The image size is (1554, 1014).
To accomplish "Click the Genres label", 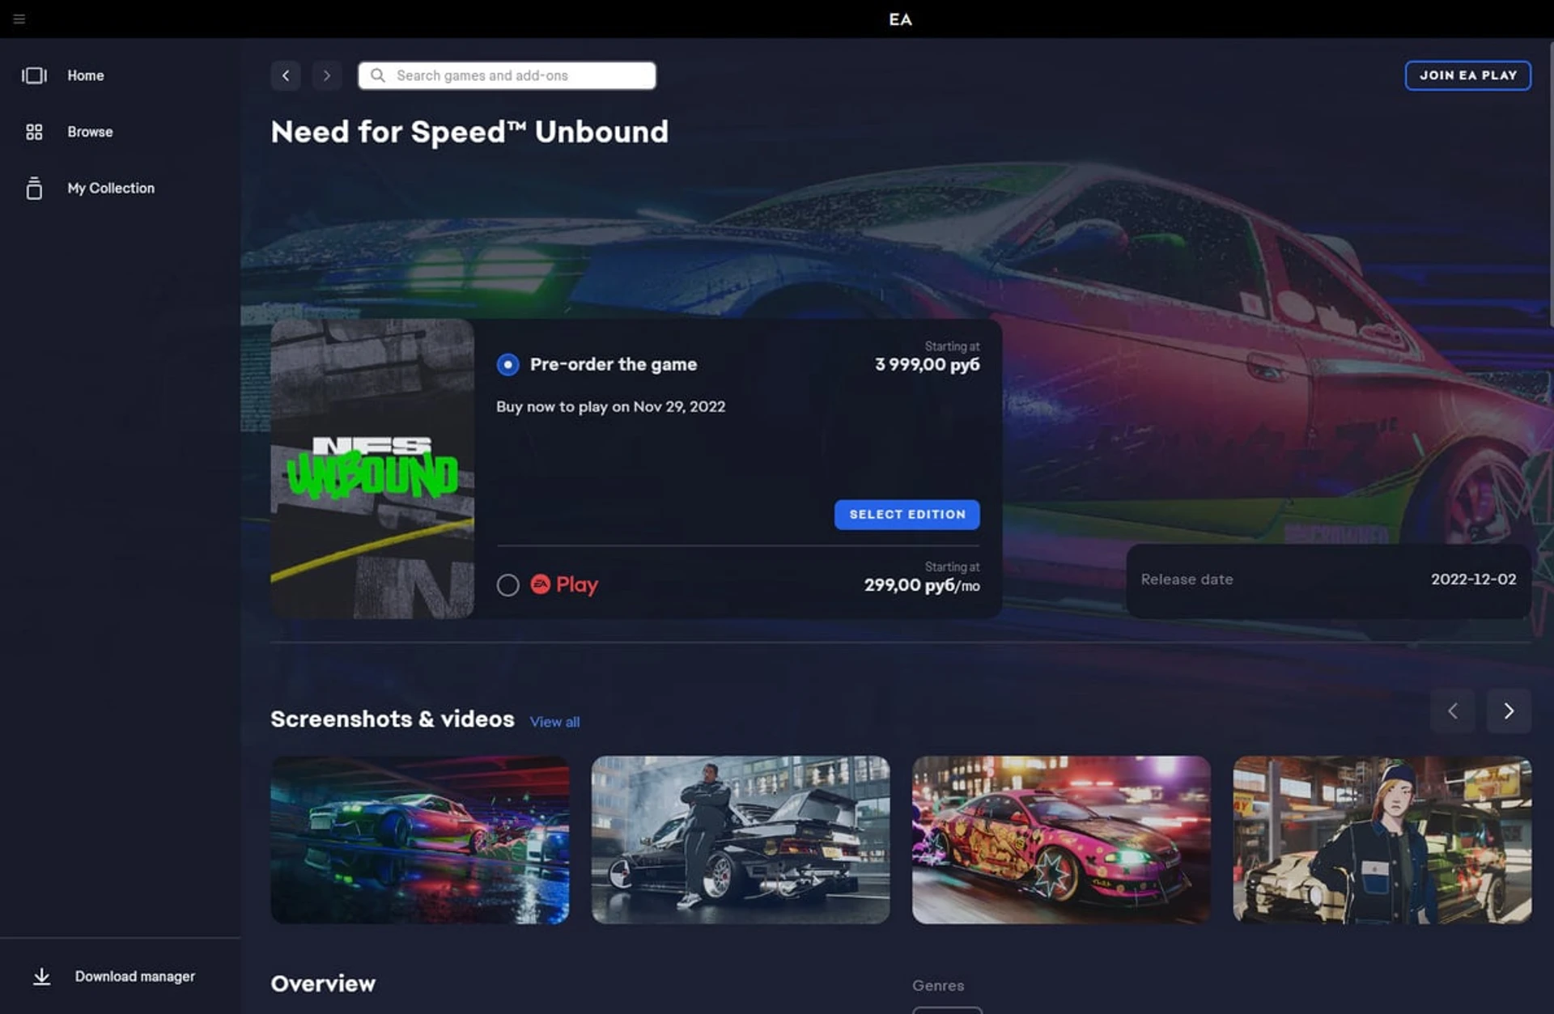I will tap(938, 986).
